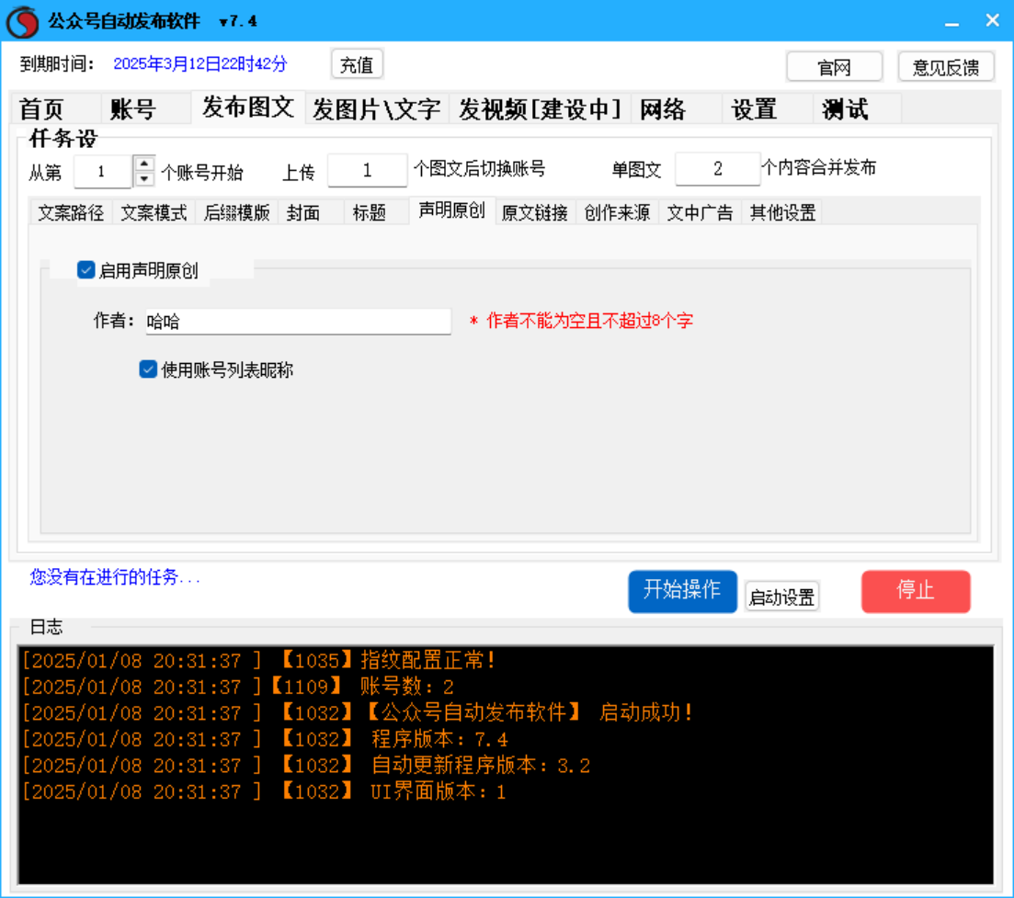Open the 文案路径 sub-tab
Screen dimensions: 1014x898
click(x=71, y=212)
